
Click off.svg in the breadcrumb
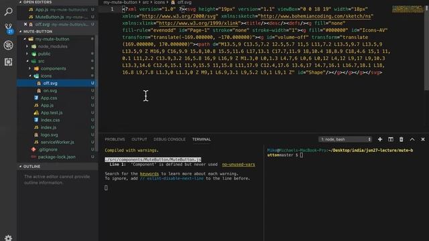point(184,2)
